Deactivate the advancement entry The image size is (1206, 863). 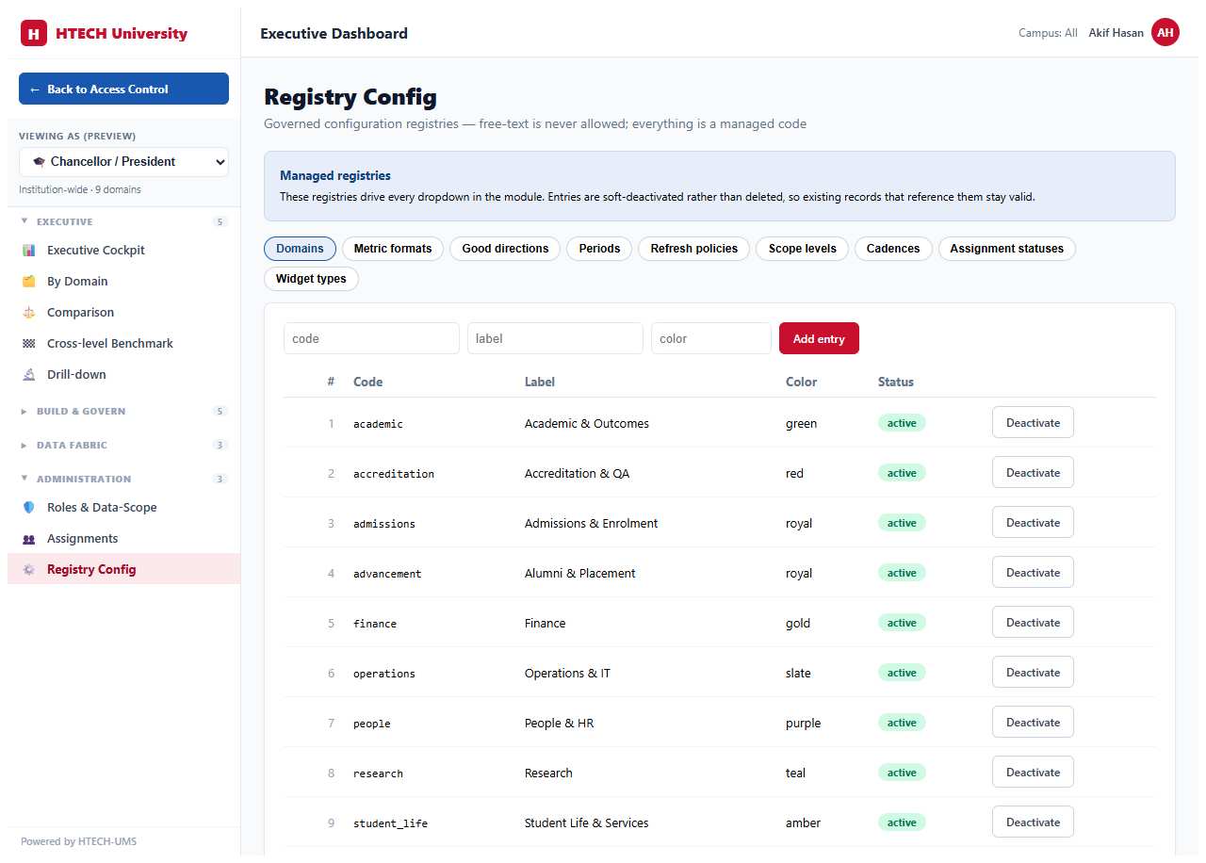(1033, 573)
